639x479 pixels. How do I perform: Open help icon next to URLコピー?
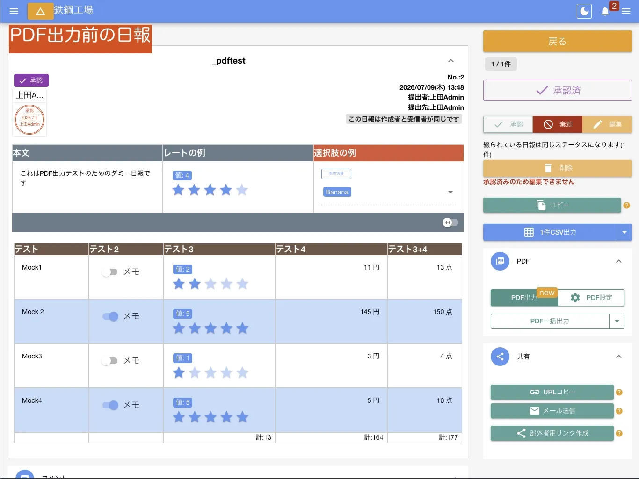tap(619, 393)
